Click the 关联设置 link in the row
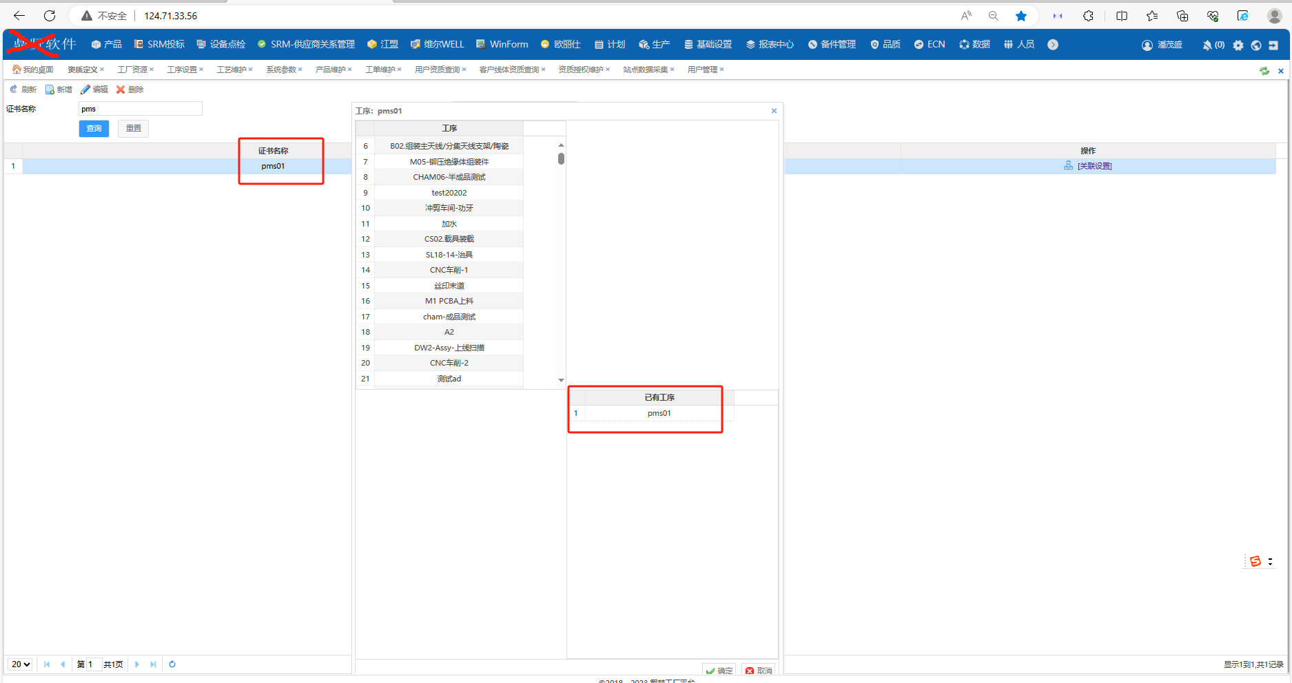1292x683 pixels. (x=1094, y=166)
